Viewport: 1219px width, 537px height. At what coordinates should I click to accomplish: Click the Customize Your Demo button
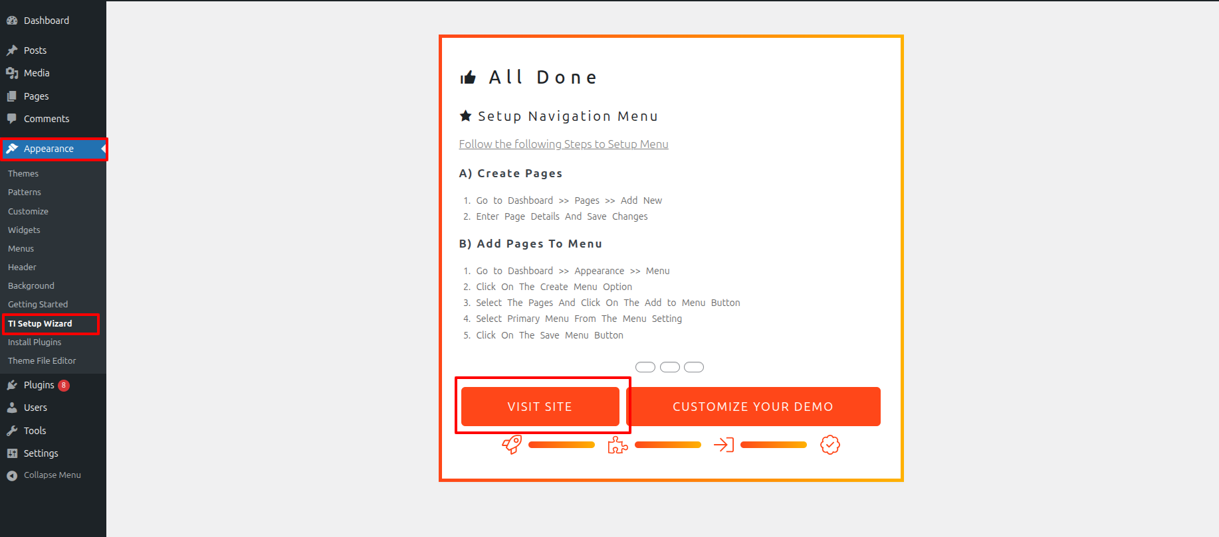click(753, 406)
